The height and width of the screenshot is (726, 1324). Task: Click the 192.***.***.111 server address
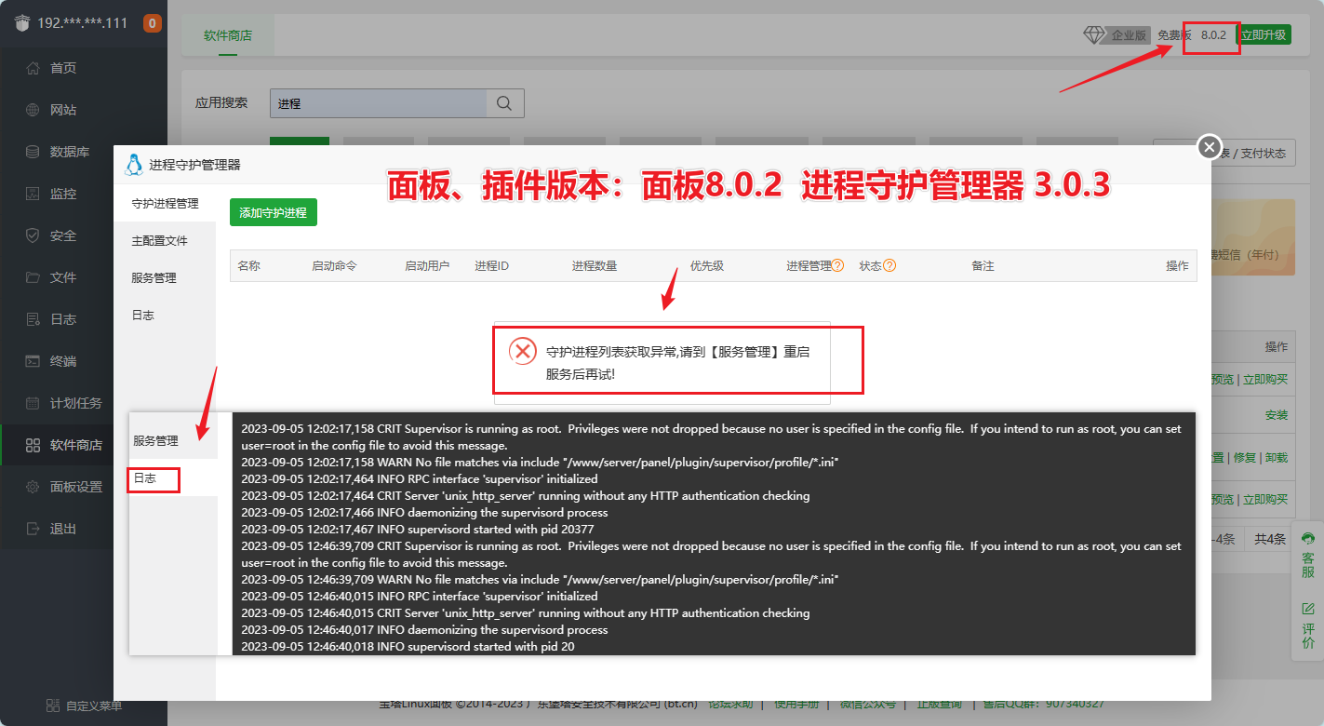click(83, 23)
